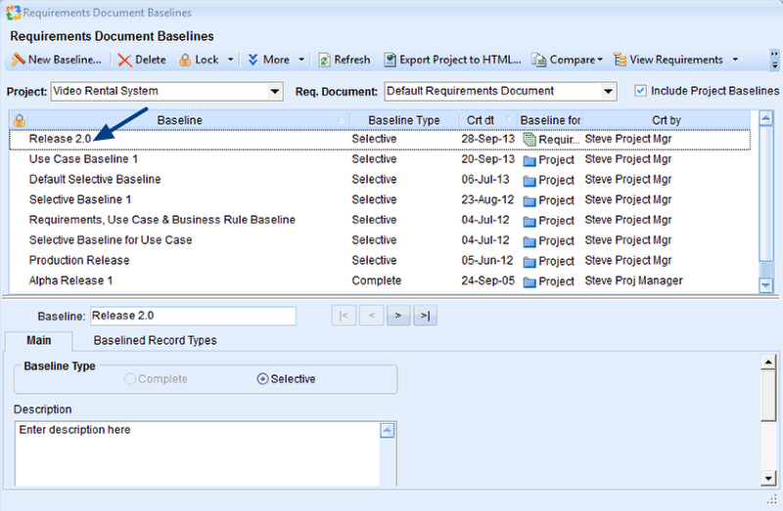Screen dimensions: 783x511
Task: Select the Selective radio button
Action: click(262, 379)
